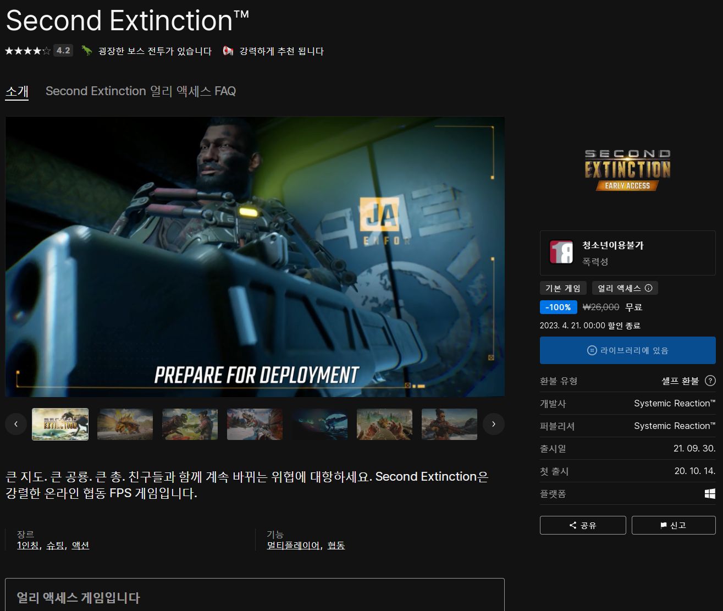Click the 2023. 4. 21. 00:00 할인 종료 text
Screen dimensions: 723x611
point(590,326)
